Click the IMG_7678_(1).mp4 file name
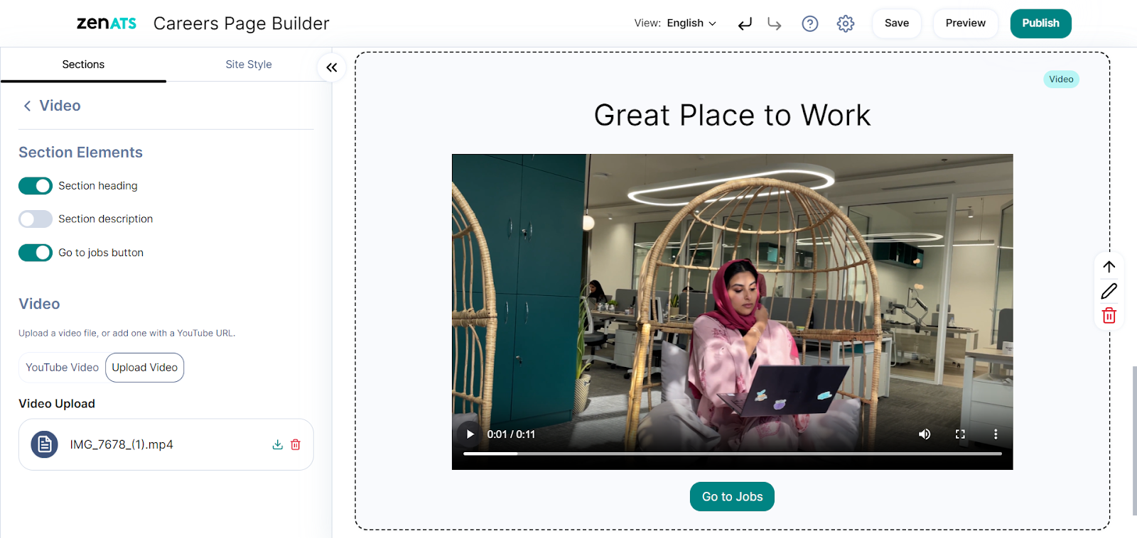 pyautogui.click(x=122, y=445)
